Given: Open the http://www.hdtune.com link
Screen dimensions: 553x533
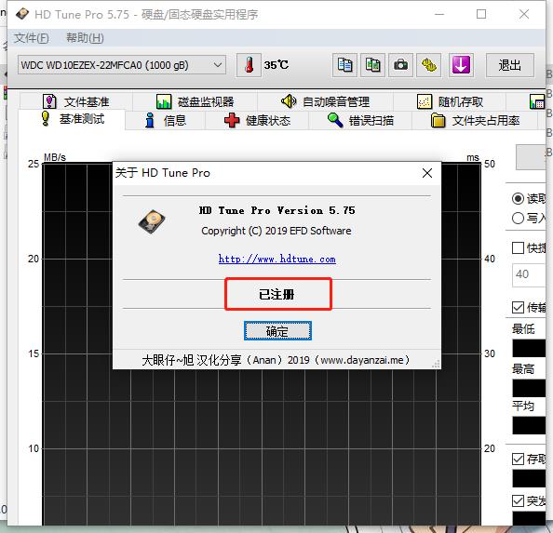Looking at the screenshot, I should [x=276, y=259].
